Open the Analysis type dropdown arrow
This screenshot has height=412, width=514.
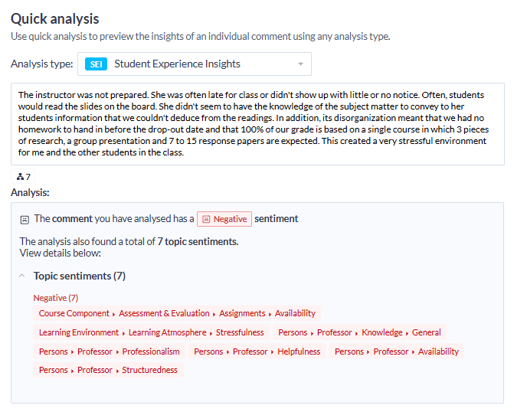[300, 64]
